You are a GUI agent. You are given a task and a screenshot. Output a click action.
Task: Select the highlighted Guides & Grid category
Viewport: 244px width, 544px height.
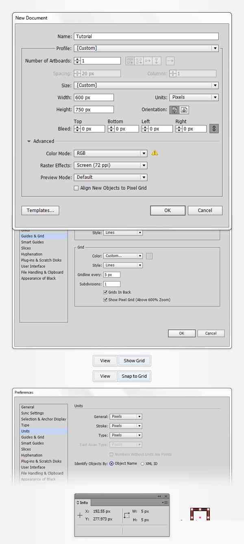(44, 236)
